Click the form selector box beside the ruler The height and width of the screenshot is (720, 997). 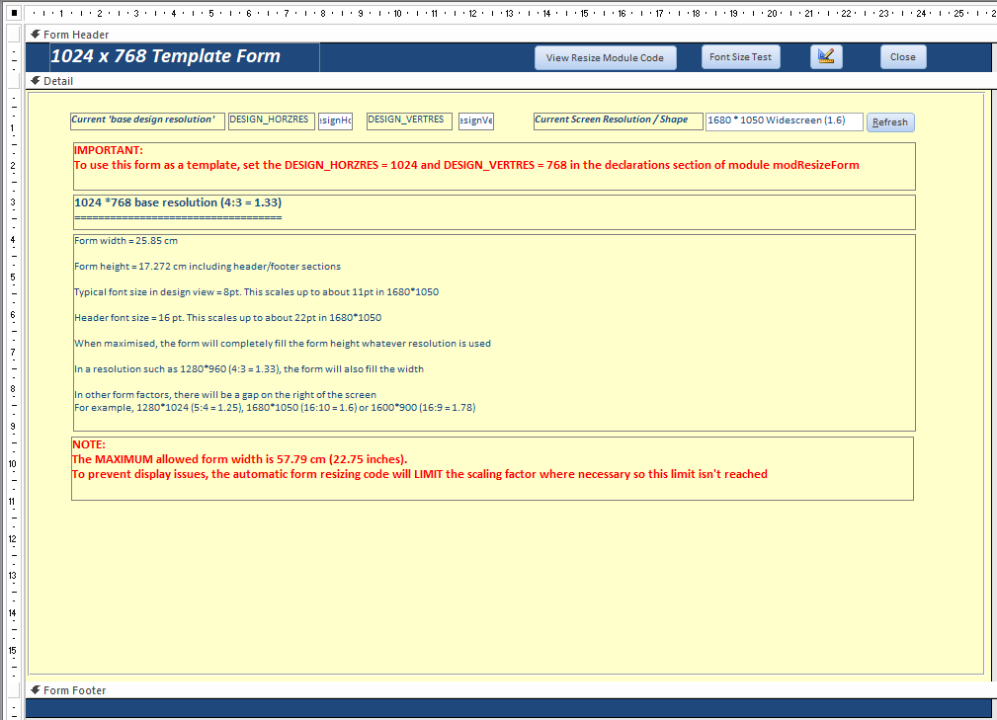pyautogui.click(x=14, y=13)
